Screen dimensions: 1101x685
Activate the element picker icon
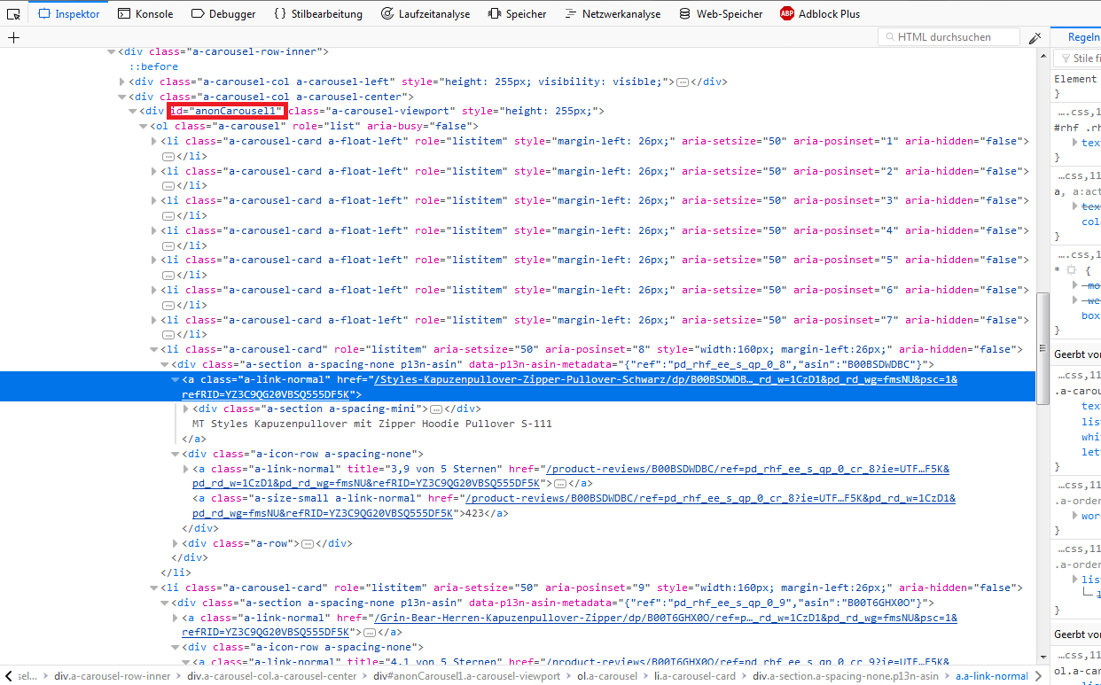tap(14, 13)
